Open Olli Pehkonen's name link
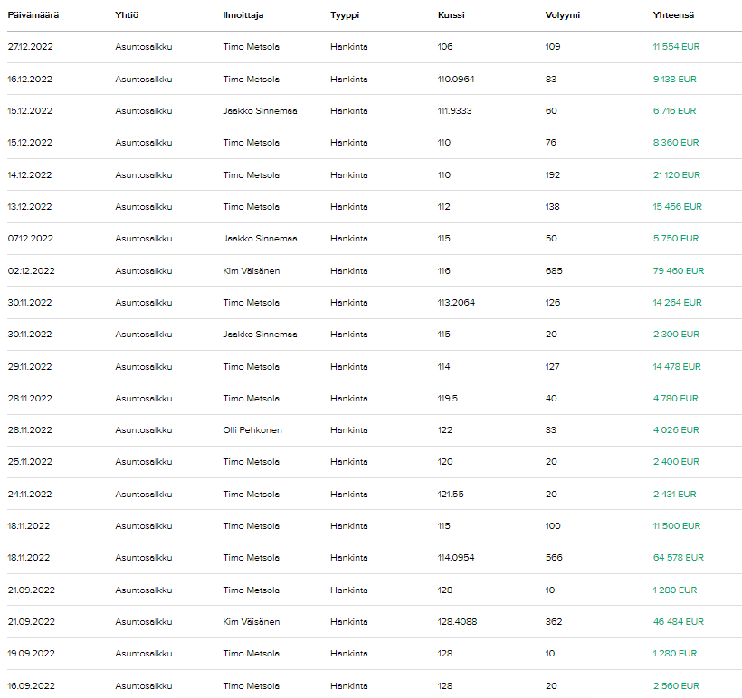The image size is (742, 698). 252,430
